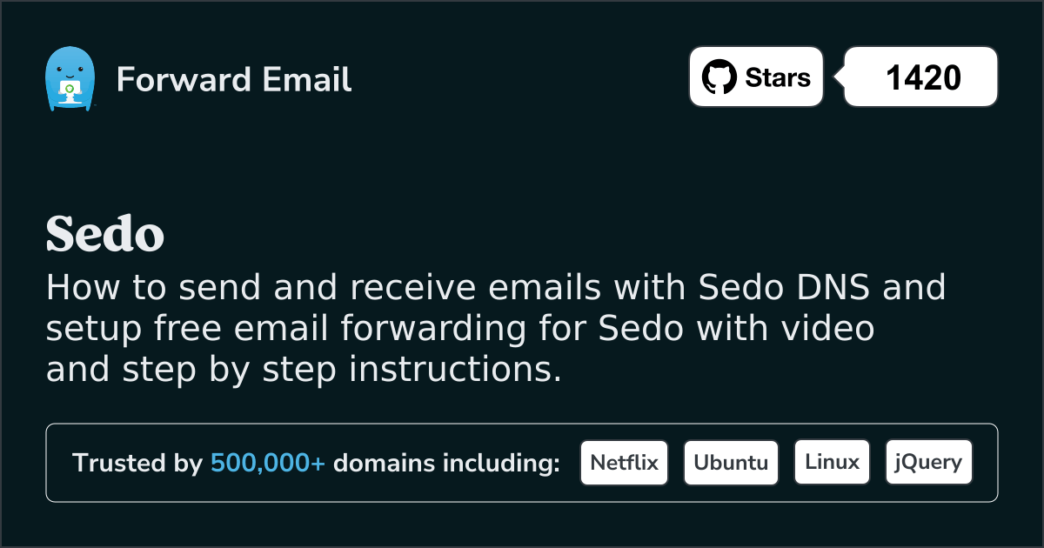Open the Forward Email brand name

click(234, 80)
